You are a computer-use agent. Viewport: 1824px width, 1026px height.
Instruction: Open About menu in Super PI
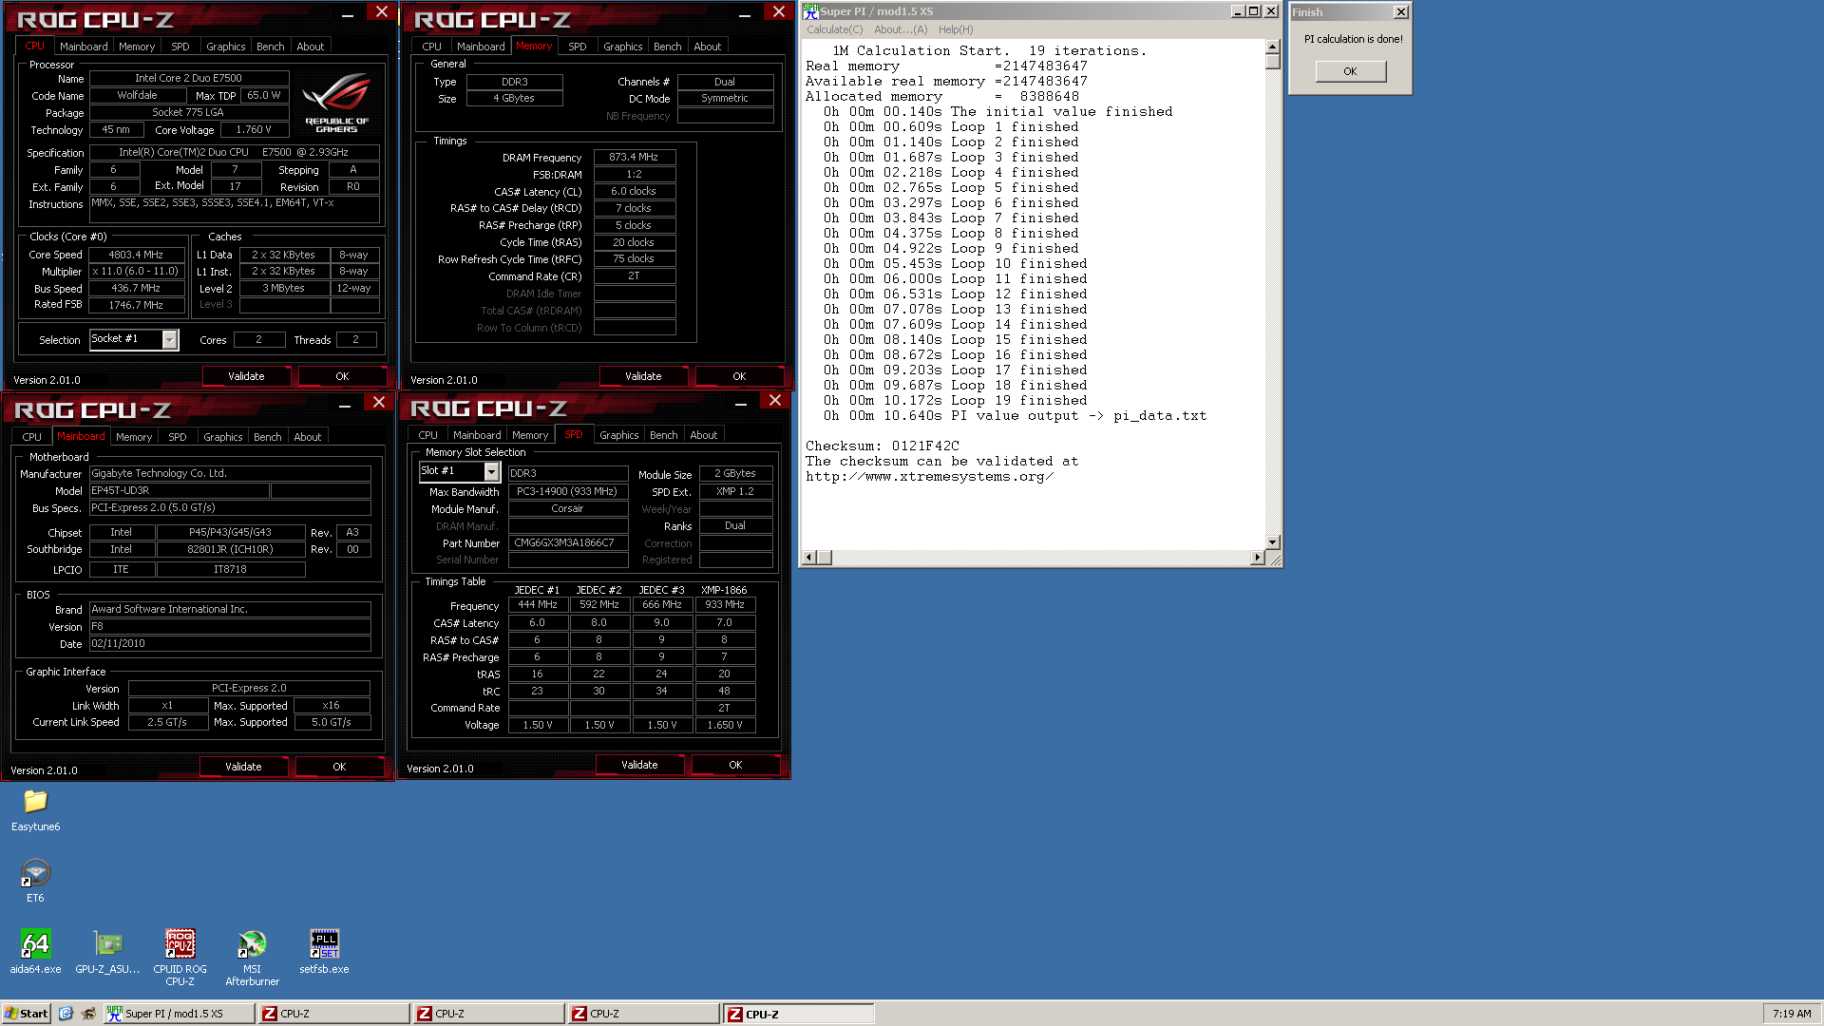point(901,29)
